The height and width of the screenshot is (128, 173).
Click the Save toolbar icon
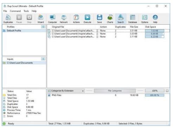[100, 19]
